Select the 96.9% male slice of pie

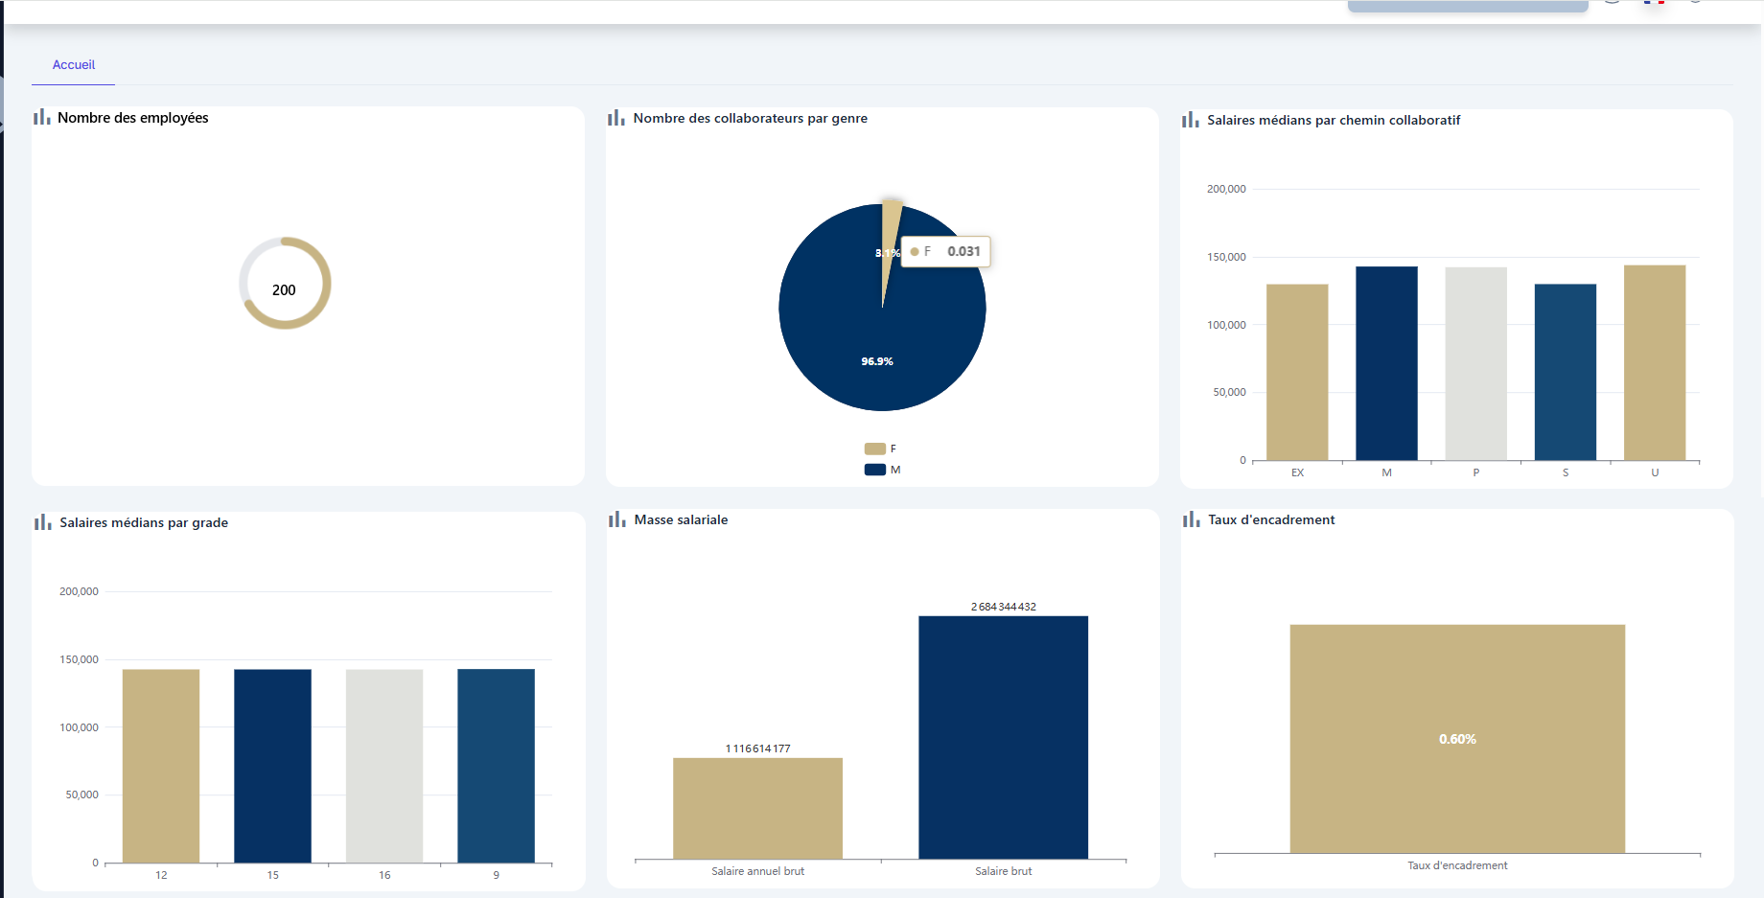coord(877,345)
